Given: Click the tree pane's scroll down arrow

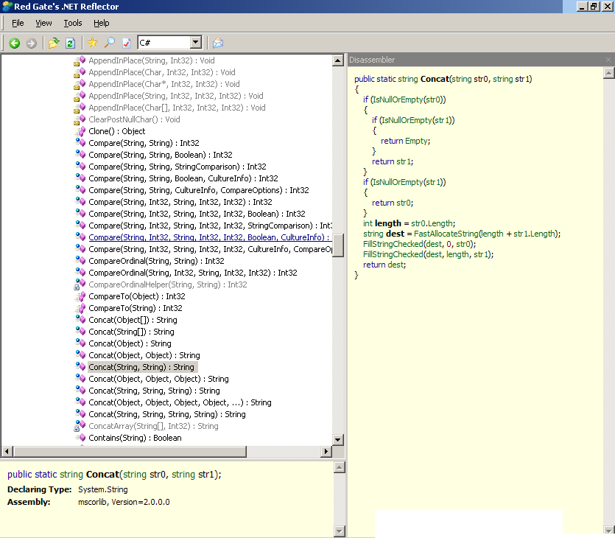Looking at the screenshot, I should [338, 439].
